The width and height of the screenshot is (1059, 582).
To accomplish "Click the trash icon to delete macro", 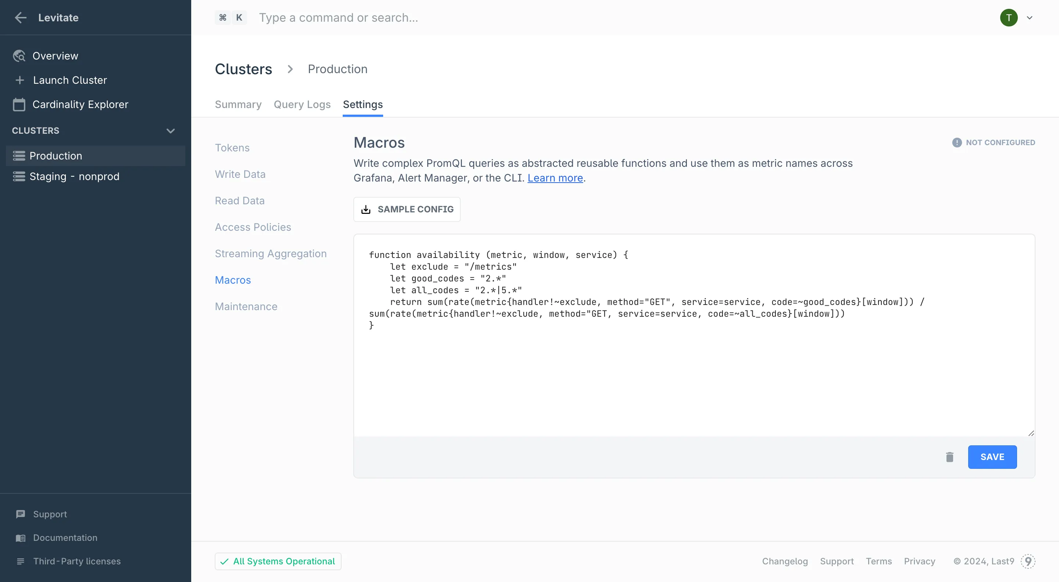I will pyautogui.click(x=949, y=457).
